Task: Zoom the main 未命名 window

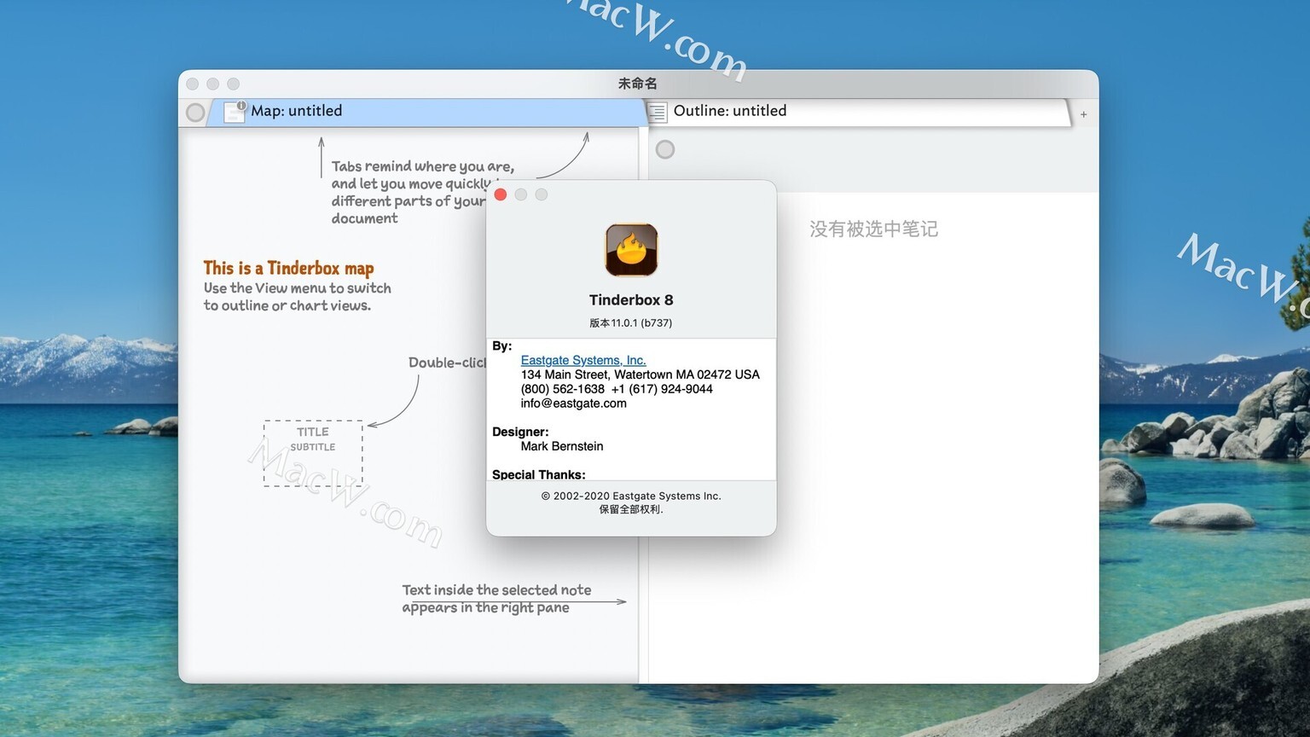Action: [x=234, y=84]
